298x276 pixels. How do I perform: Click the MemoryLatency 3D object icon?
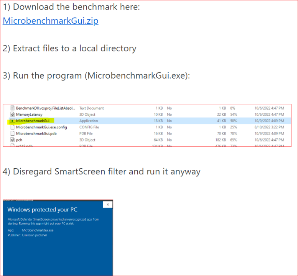(x=12, y=114)
